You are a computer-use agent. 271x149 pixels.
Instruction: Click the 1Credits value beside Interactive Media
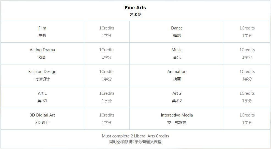tap(247, 115)
